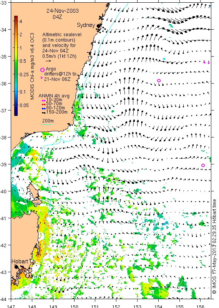Click the 04Z time label under the date

coord(57,17)
